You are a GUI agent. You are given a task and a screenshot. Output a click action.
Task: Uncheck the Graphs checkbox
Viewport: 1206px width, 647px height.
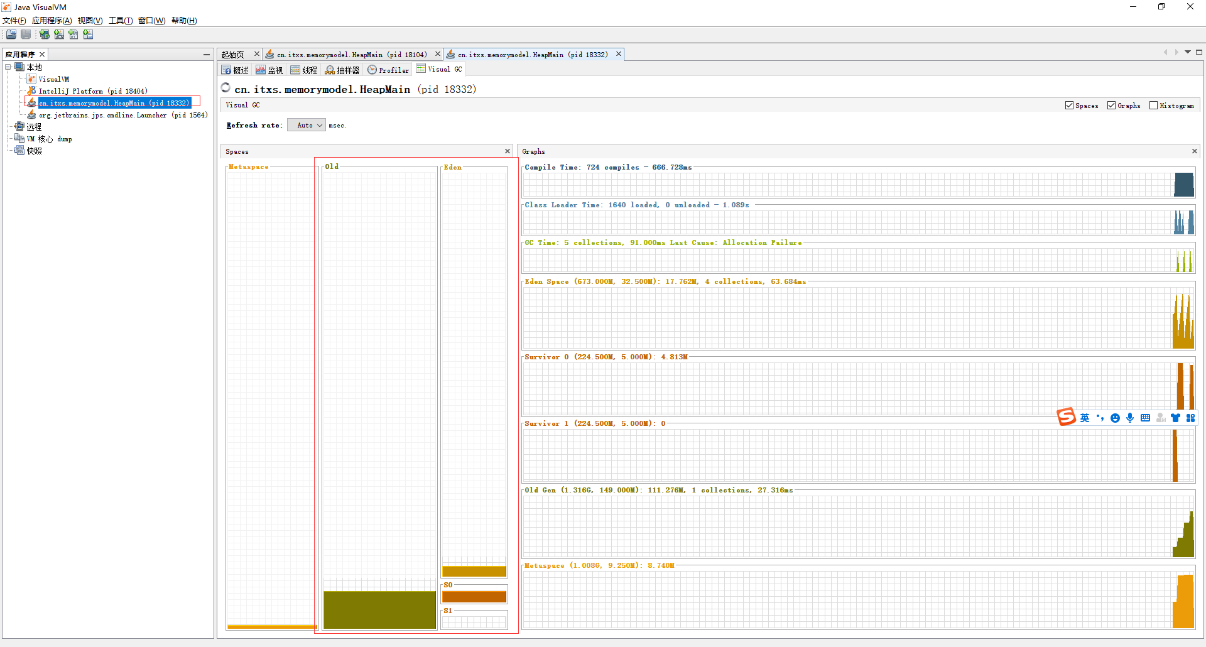[1111, 106]
